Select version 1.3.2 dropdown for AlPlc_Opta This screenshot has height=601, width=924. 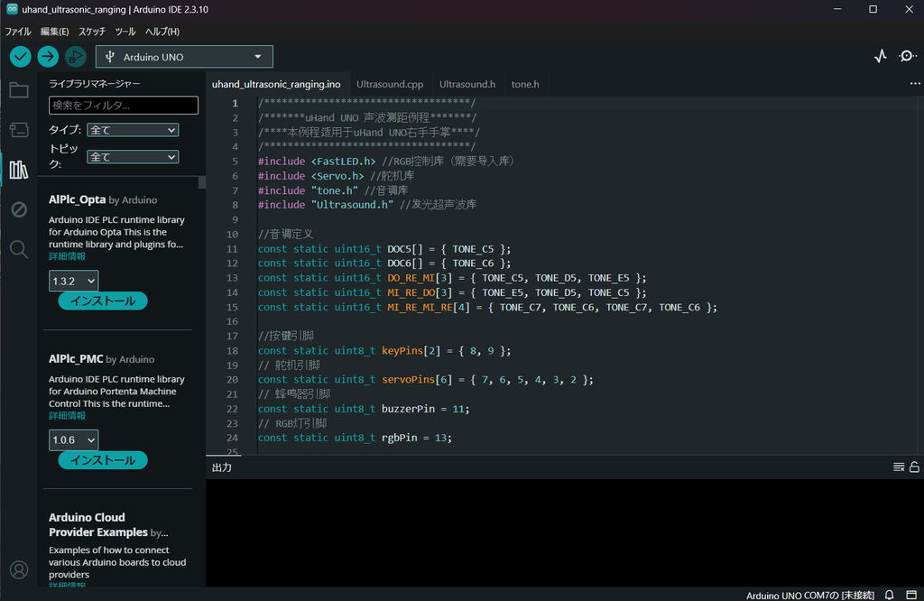74,281
